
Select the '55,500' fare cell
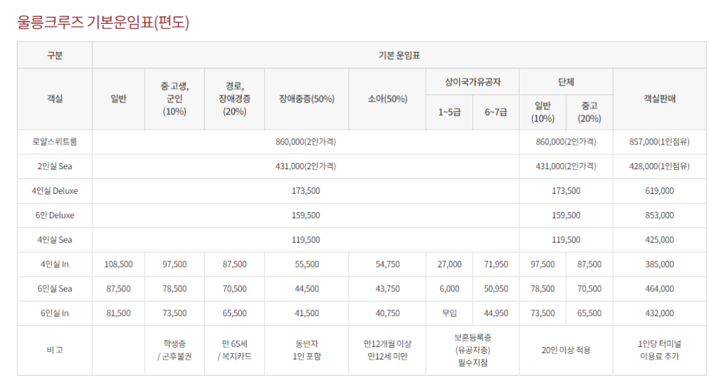[x=307, y=265]
